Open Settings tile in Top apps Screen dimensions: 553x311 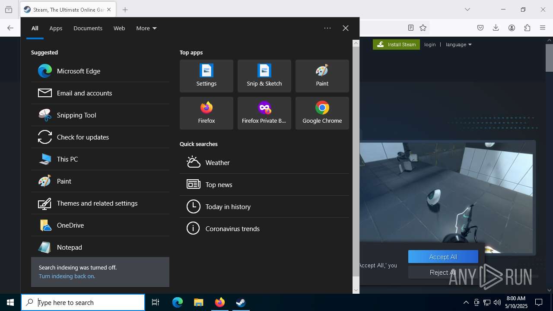pyautogui.click(x=207, y=76)
